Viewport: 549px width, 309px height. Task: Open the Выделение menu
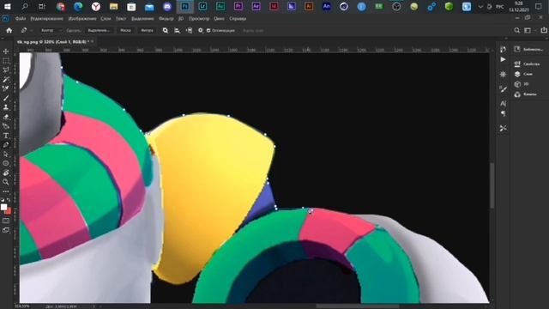[x=142, y=19]
